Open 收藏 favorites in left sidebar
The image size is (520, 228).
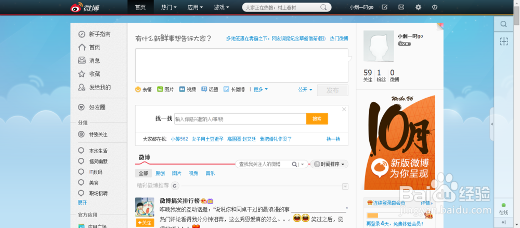click(89, 74)
